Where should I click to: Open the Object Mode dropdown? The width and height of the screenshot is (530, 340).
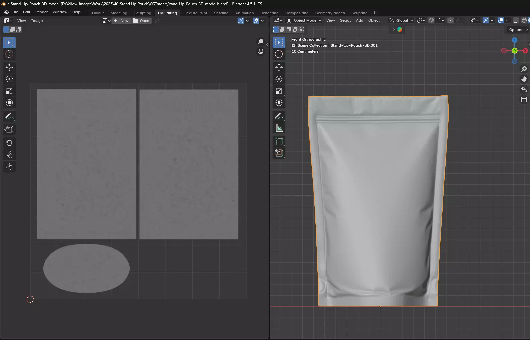coord(304,20)
